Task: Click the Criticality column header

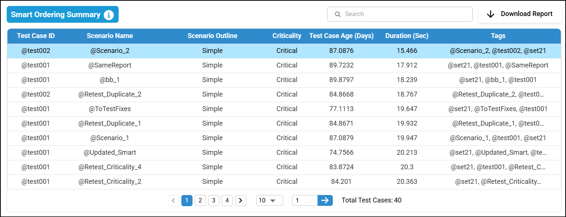Action: [287, 36]
